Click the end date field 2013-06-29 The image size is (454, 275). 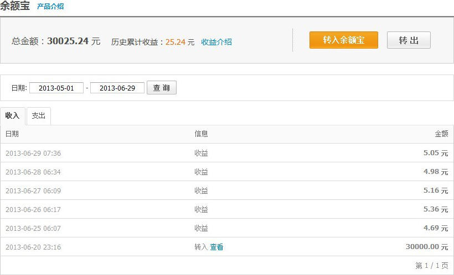pos(117,88)
